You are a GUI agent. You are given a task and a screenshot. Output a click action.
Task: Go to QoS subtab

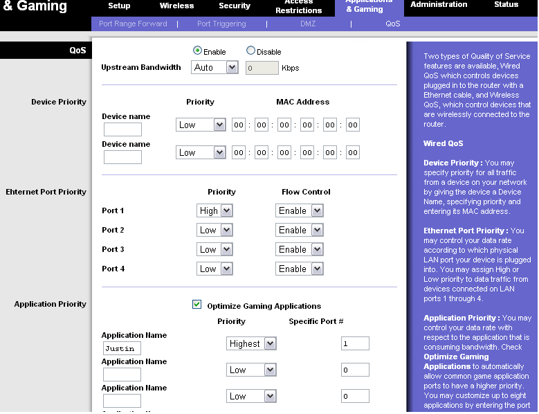point(392,24)
